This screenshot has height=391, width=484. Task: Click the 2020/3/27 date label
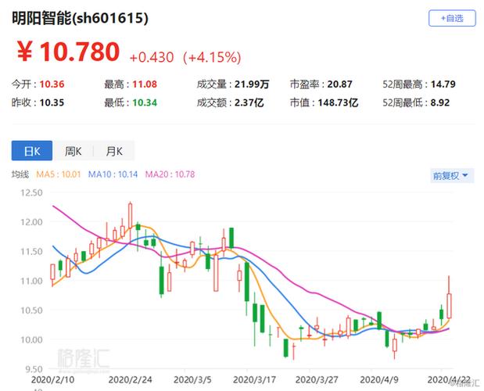point(317,379)
